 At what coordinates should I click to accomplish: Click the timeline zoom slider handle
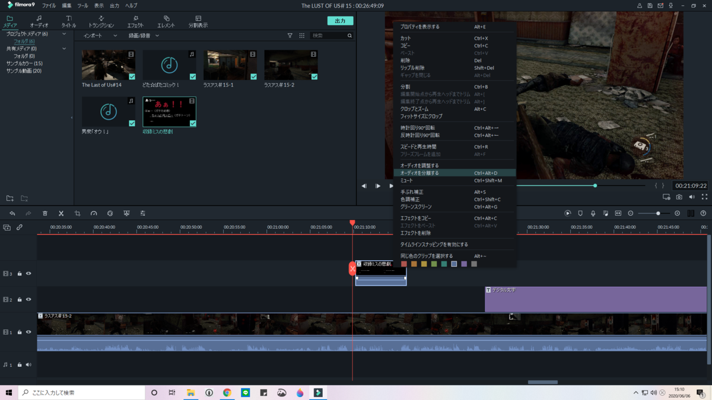point(658,213)
